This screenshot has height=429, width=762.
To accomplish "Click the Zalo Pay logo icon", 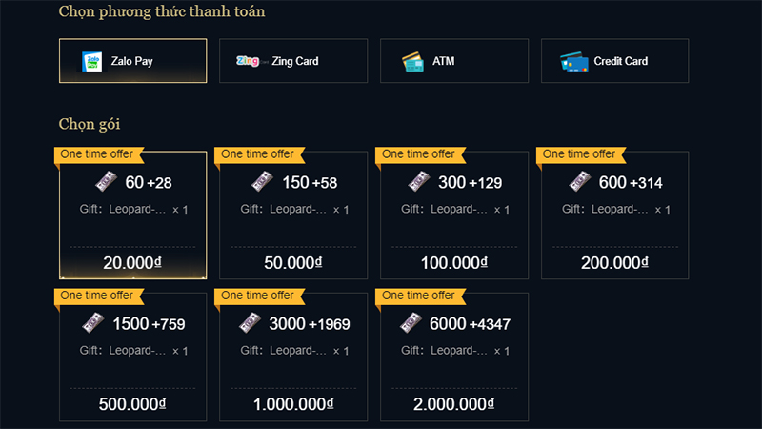I will pyautogui.click(x=91, y=62).
